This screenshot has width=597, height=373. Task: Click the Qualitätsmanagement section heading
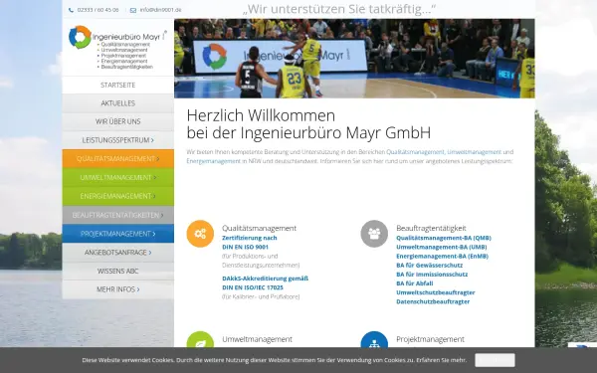click(259, 228)
